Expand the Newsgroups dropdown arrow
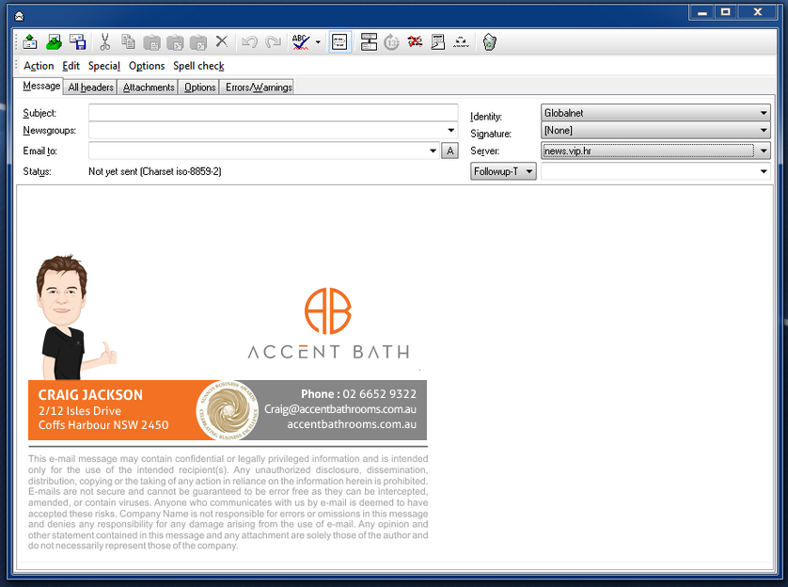 click(x=450, y=130)
